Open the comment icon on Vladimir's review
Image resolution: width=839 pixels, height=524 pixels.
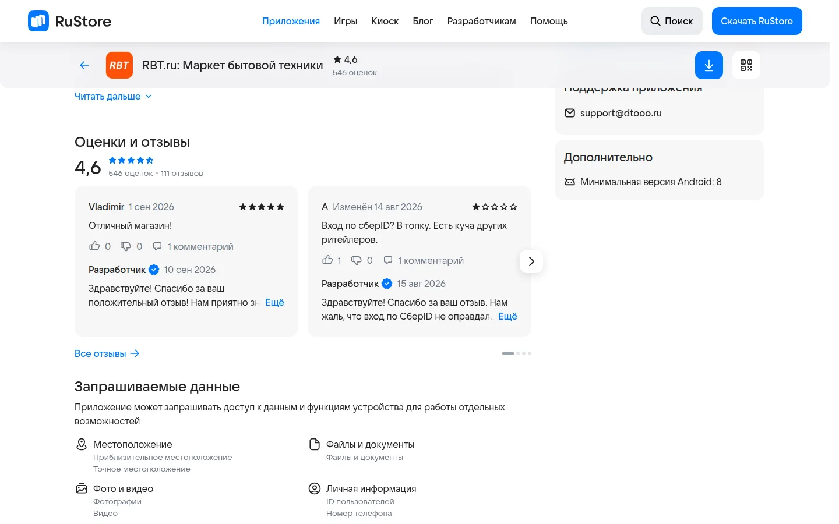(x=157, y=246)
